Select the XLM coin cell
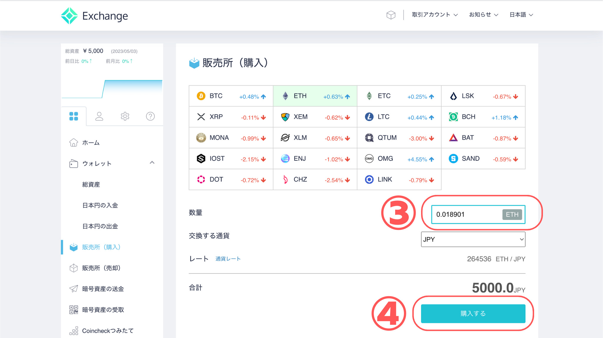Image resolution: width=603 pixels, height=338 pixels. pos(315,138)
